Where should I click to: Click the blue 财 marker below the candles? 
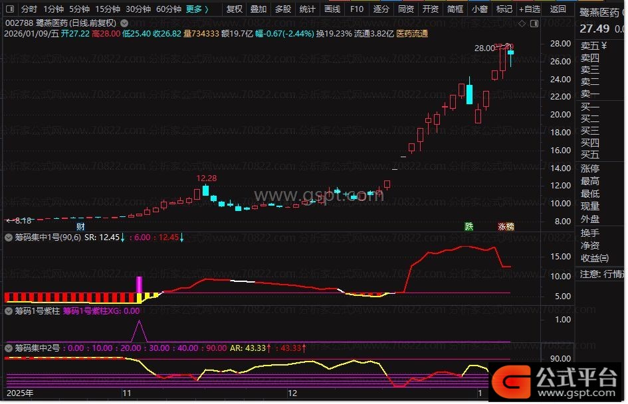[x=80, y=226]
